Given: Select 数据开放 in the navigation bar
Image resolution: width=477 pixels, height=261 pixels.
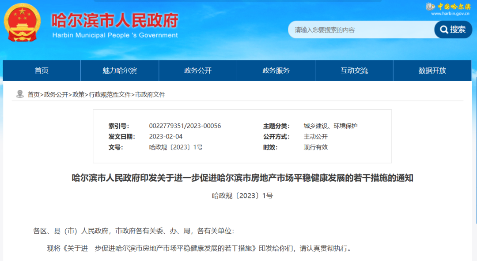Looking at the screenshot, I should point(432,71).
